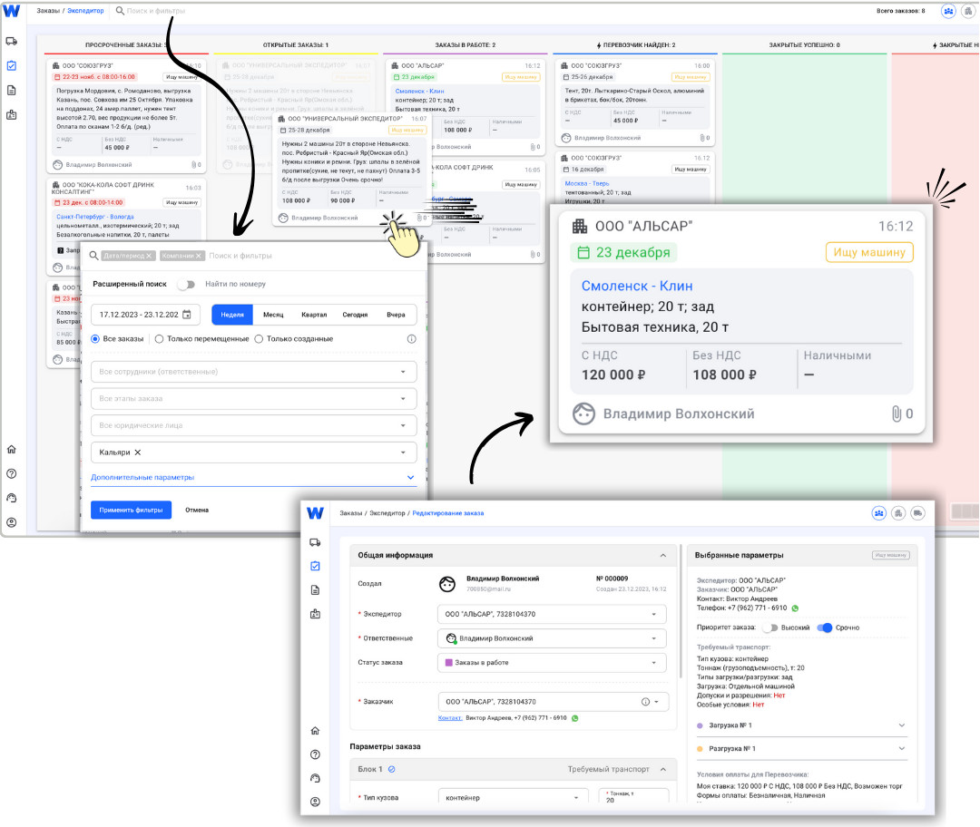Select Квартал period tab
Image resolution: width=980 pixels, height=827 pixels.
314,314
